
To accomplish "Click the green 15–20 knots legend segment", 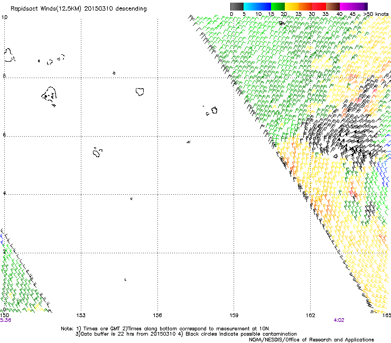I will coord(278,6).
